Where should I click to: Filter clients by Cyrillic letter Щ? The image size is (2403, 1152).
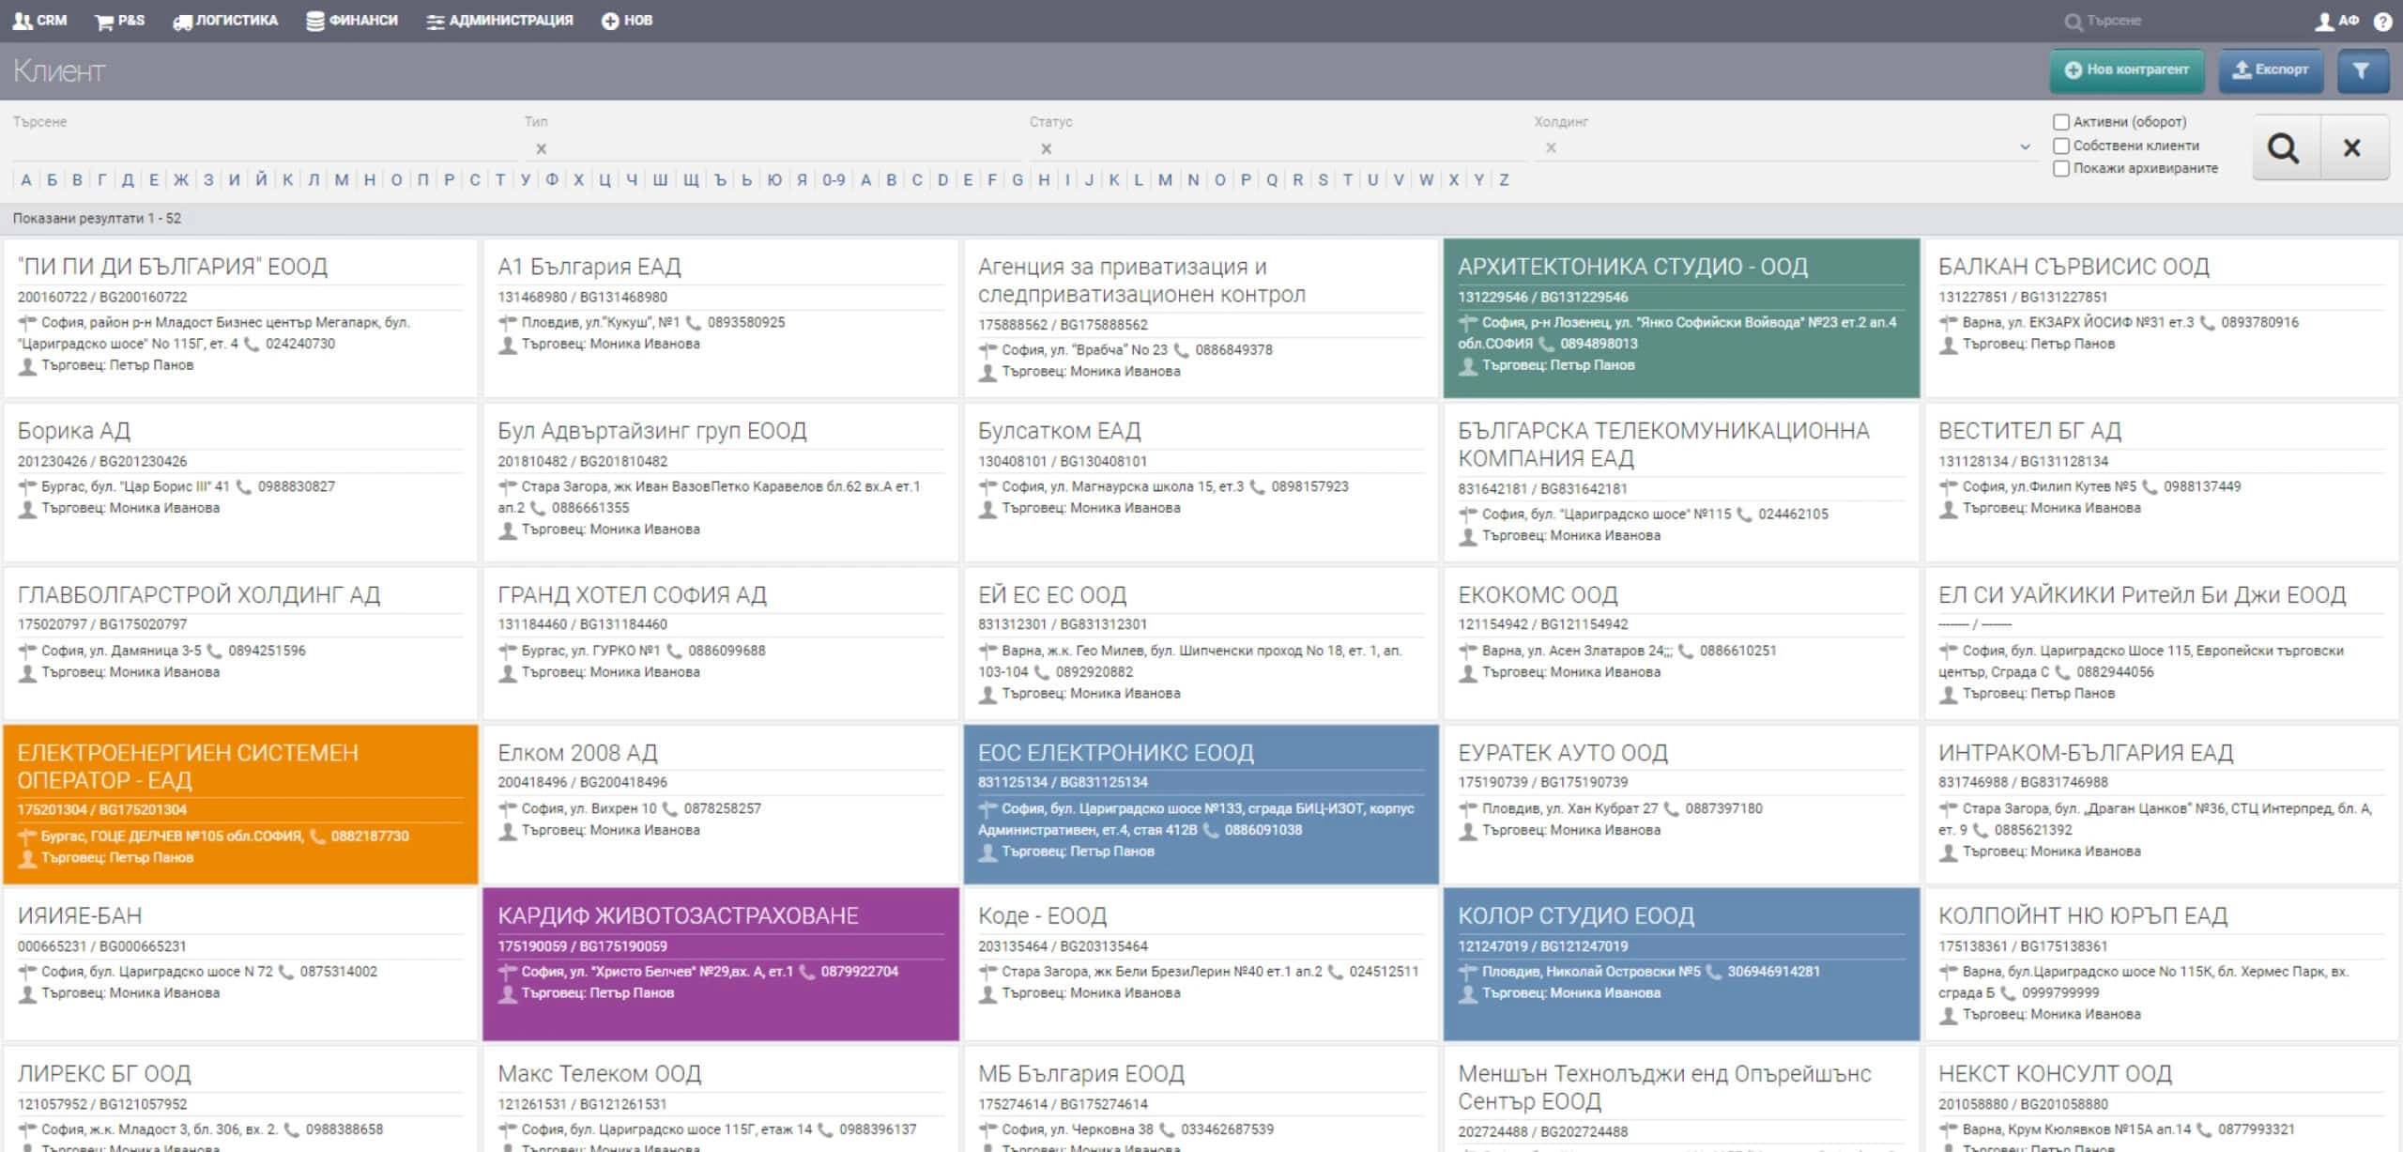[691, 179]
